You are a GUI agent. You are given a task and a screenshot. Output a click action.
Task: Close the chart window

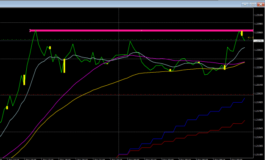point(261,5)
